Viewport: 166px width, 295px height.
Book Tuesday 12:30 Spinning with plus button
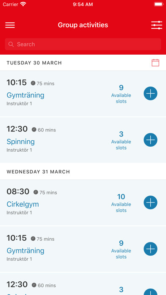click(x=150, y=140)
